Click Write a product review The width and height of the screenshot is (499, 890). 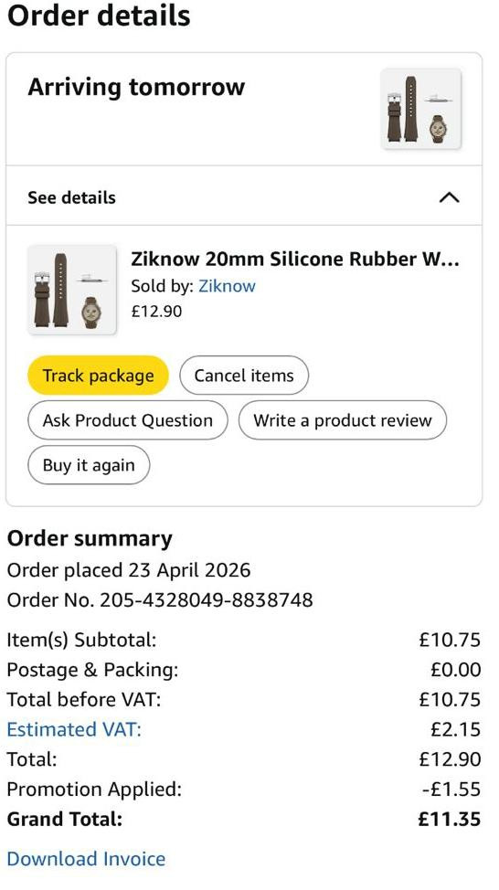click(343, 420)
